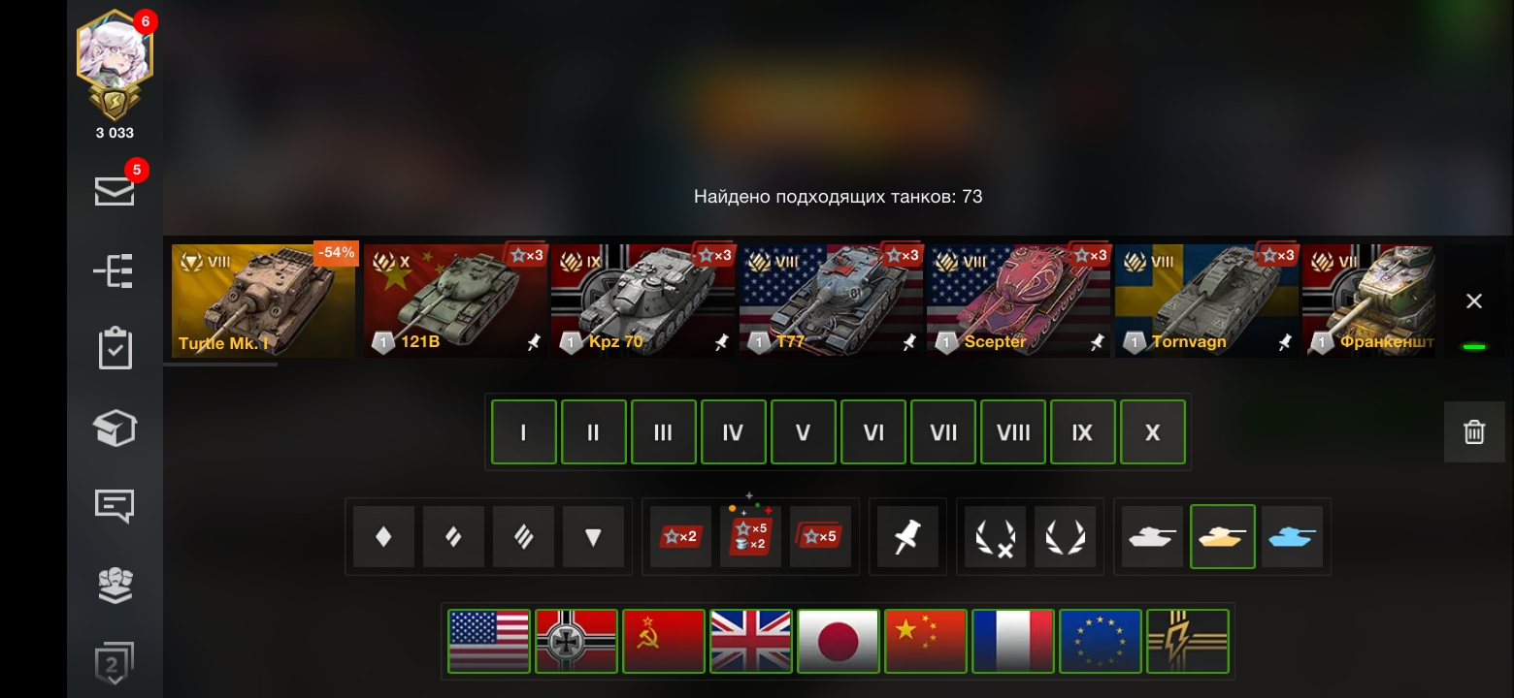Toggle the pinned tanks filter
Screen dimensions: 1514x698
click(x=907, y=536)
